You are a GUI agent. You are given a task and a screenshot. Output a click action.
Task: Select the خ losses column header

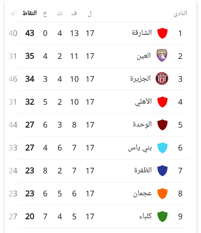point(45,14)
